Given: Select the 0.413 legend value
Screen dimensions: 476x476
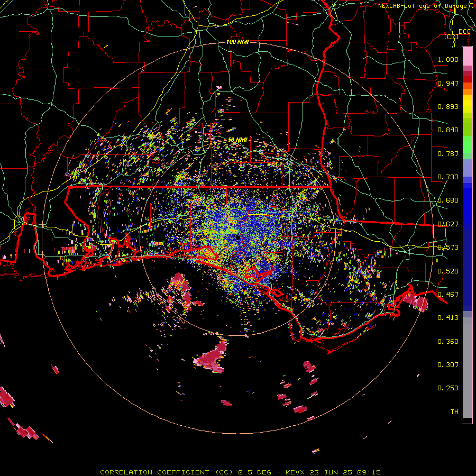Looking at the screenshot, I should pos(448,318).
